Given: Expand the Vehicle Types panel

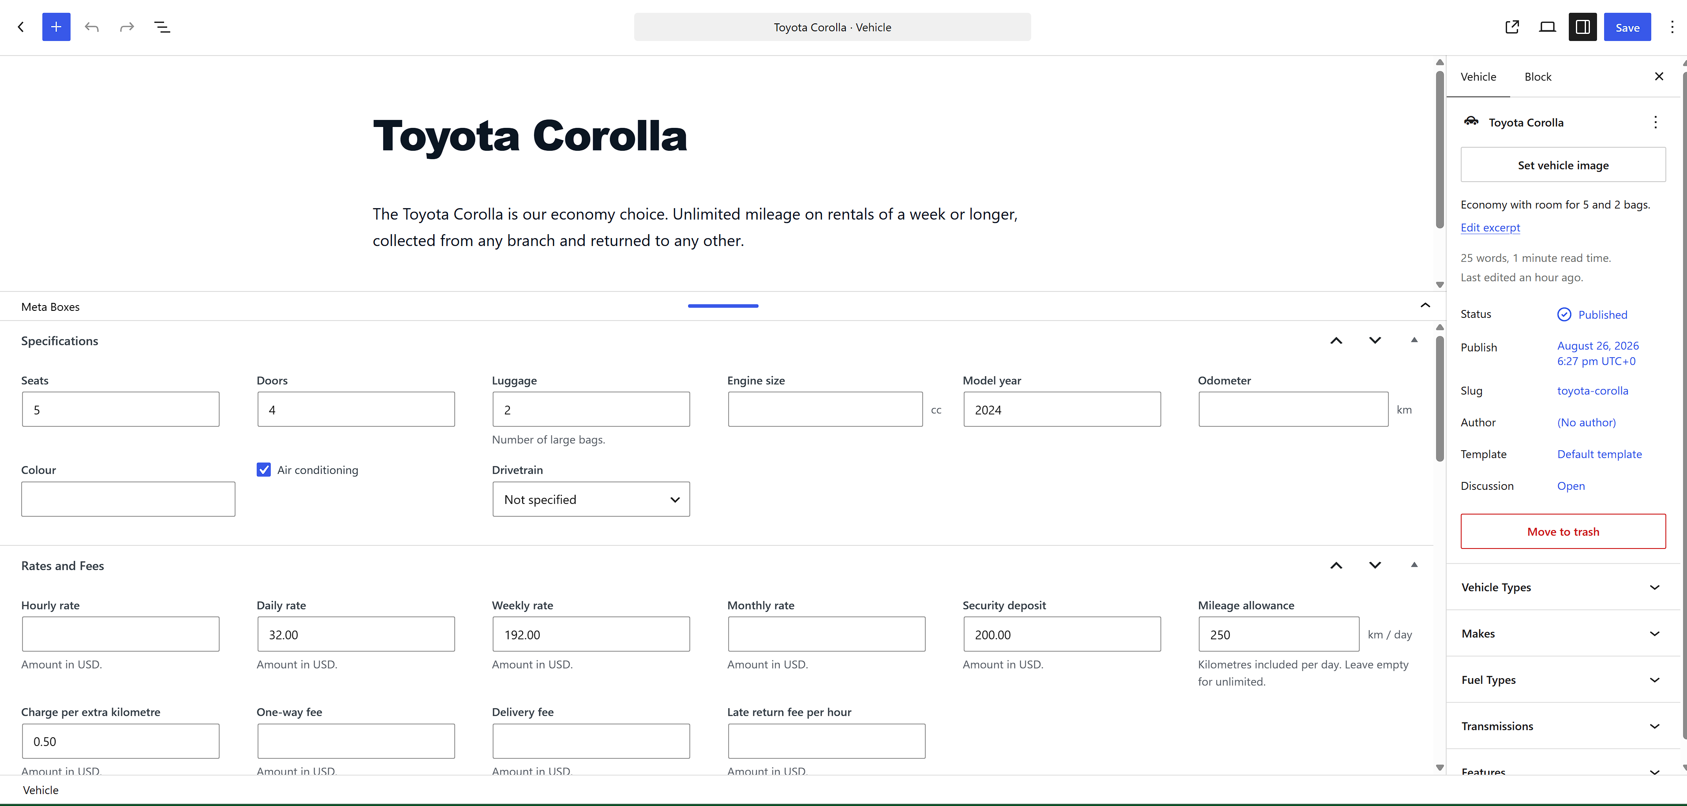Looking at the screenshot, I should coord(1563,587).
